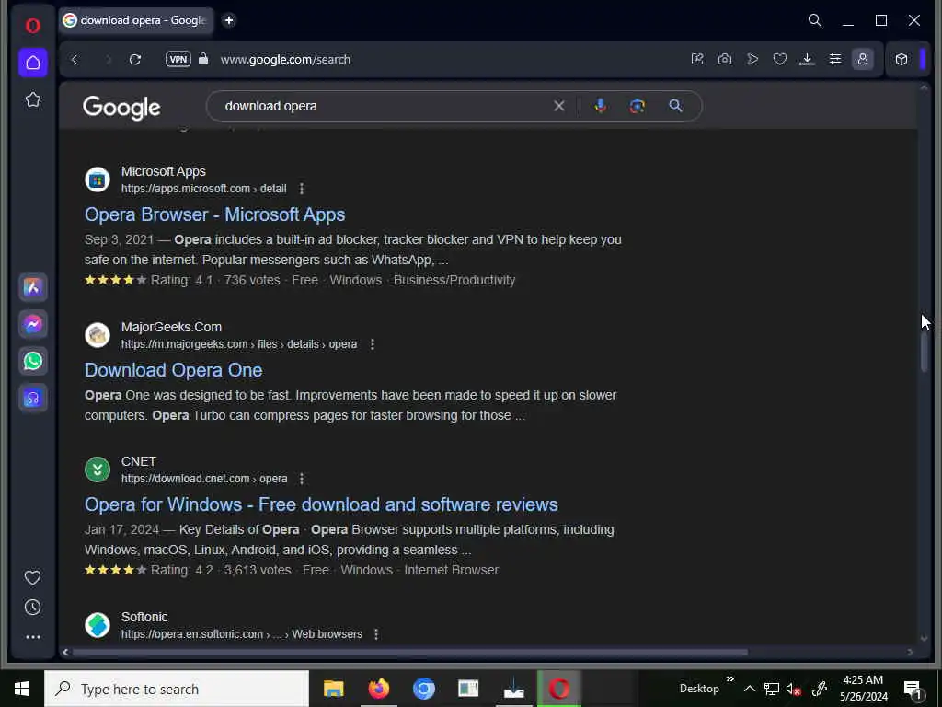Viewport: 942px width, 707px height.
Task: Click the muted volume tray icon
Action: click(x=793, y=689)
